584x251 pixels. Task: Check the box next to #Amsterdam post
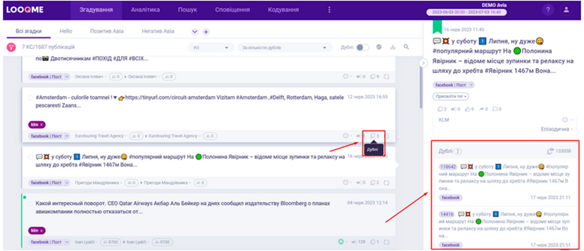pos(31,97)
